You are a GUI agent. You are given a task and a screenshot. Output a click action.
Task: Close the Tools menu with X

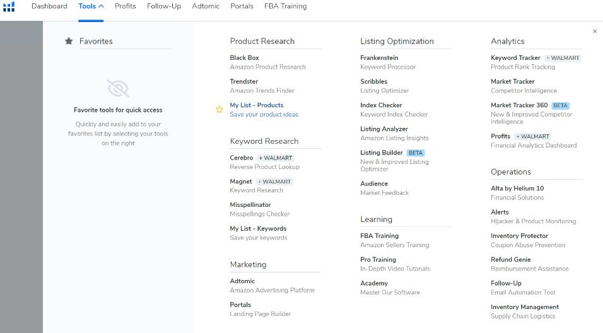coord(594,32)
